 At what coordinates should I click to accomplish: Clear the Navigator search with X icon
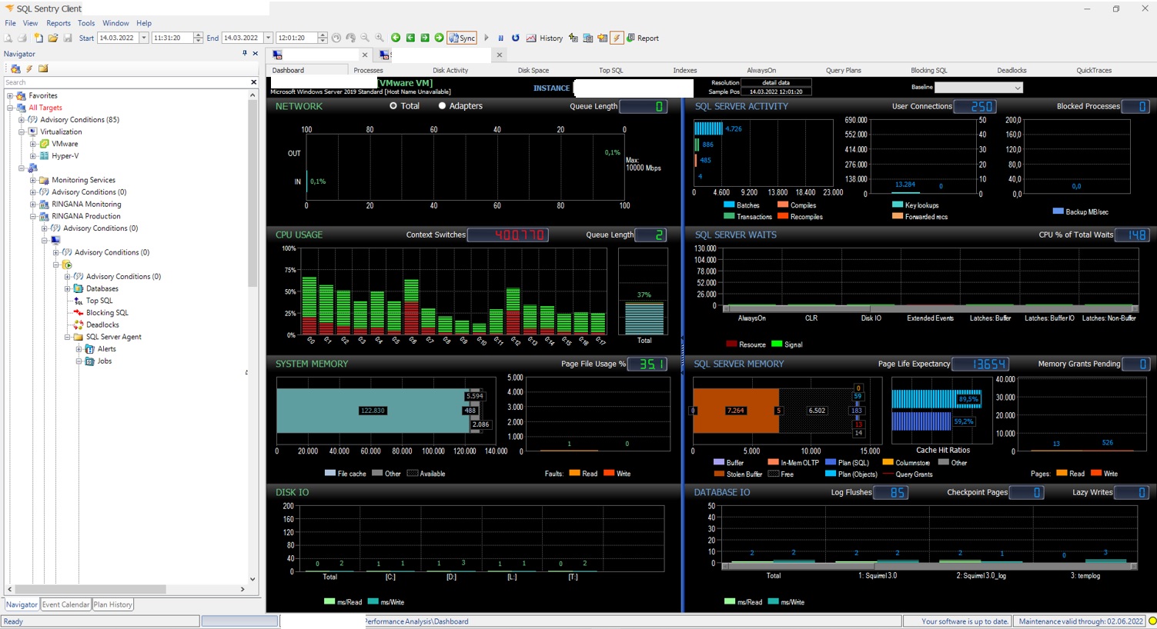click(x=254, y=82)
